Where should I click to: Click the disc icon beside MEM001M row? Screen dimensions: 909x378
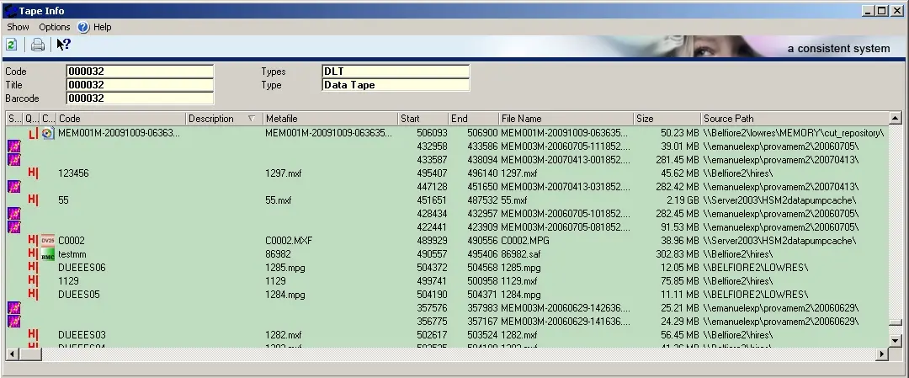point(48,133)
